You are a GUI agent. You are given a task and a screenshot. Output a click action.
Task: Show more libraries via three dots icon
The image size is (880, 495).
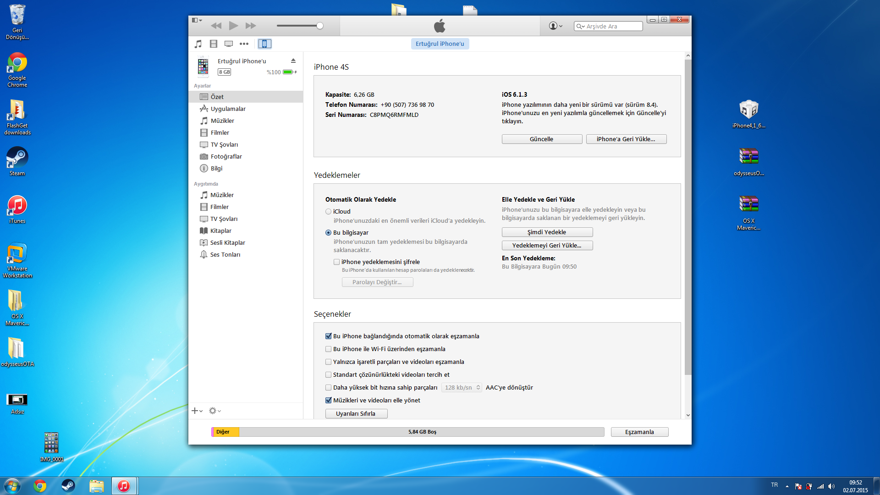(x=244, y=44)
